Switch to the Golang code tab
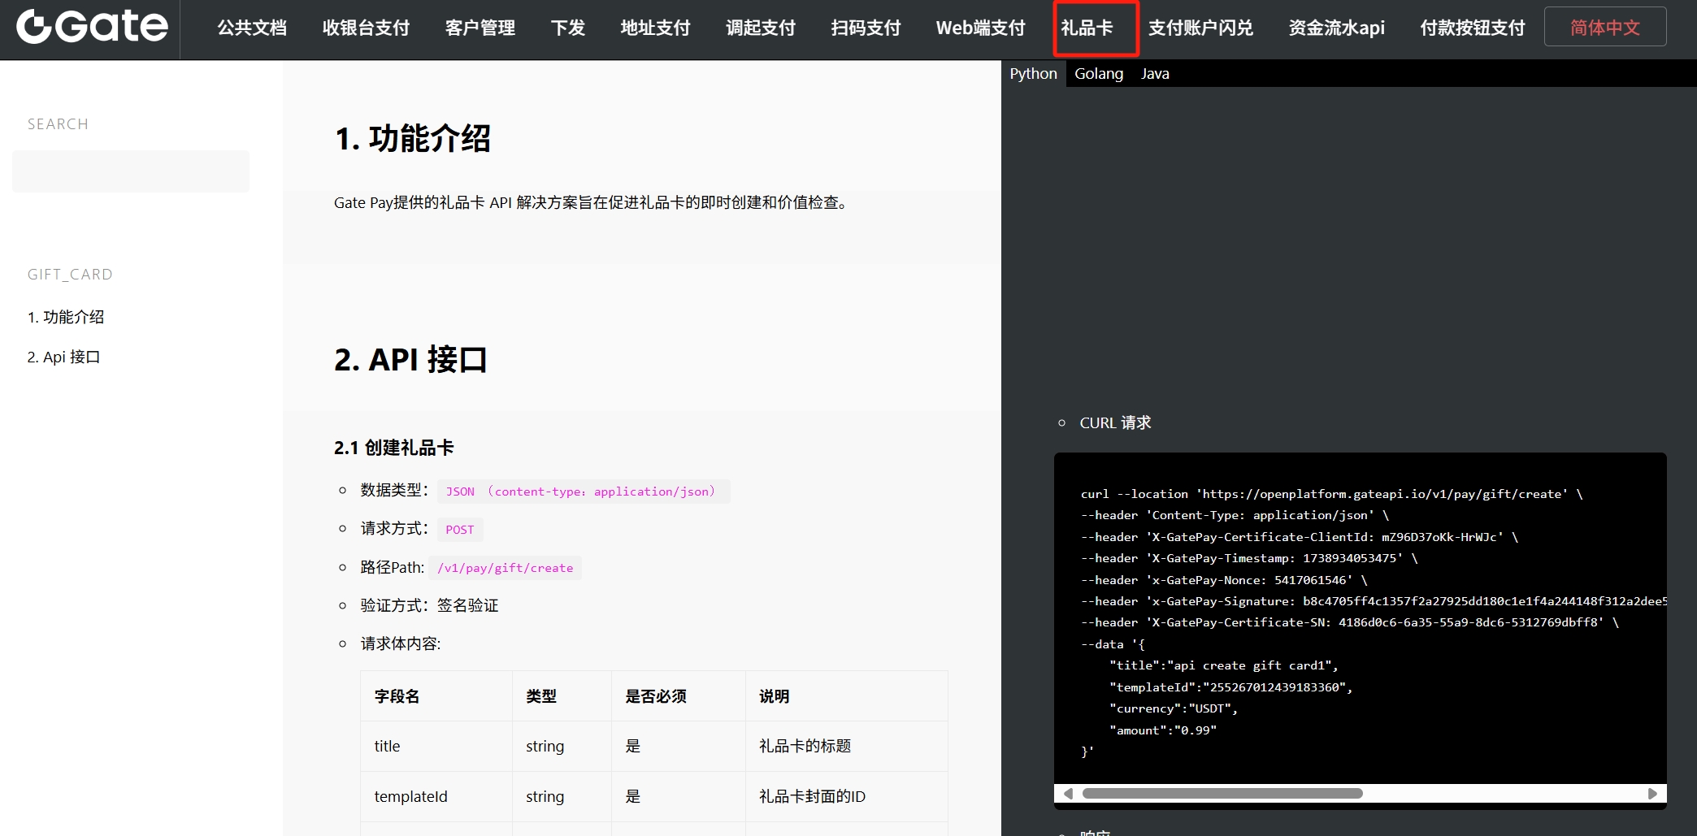1697x836 pixels. coord(1099,74)
